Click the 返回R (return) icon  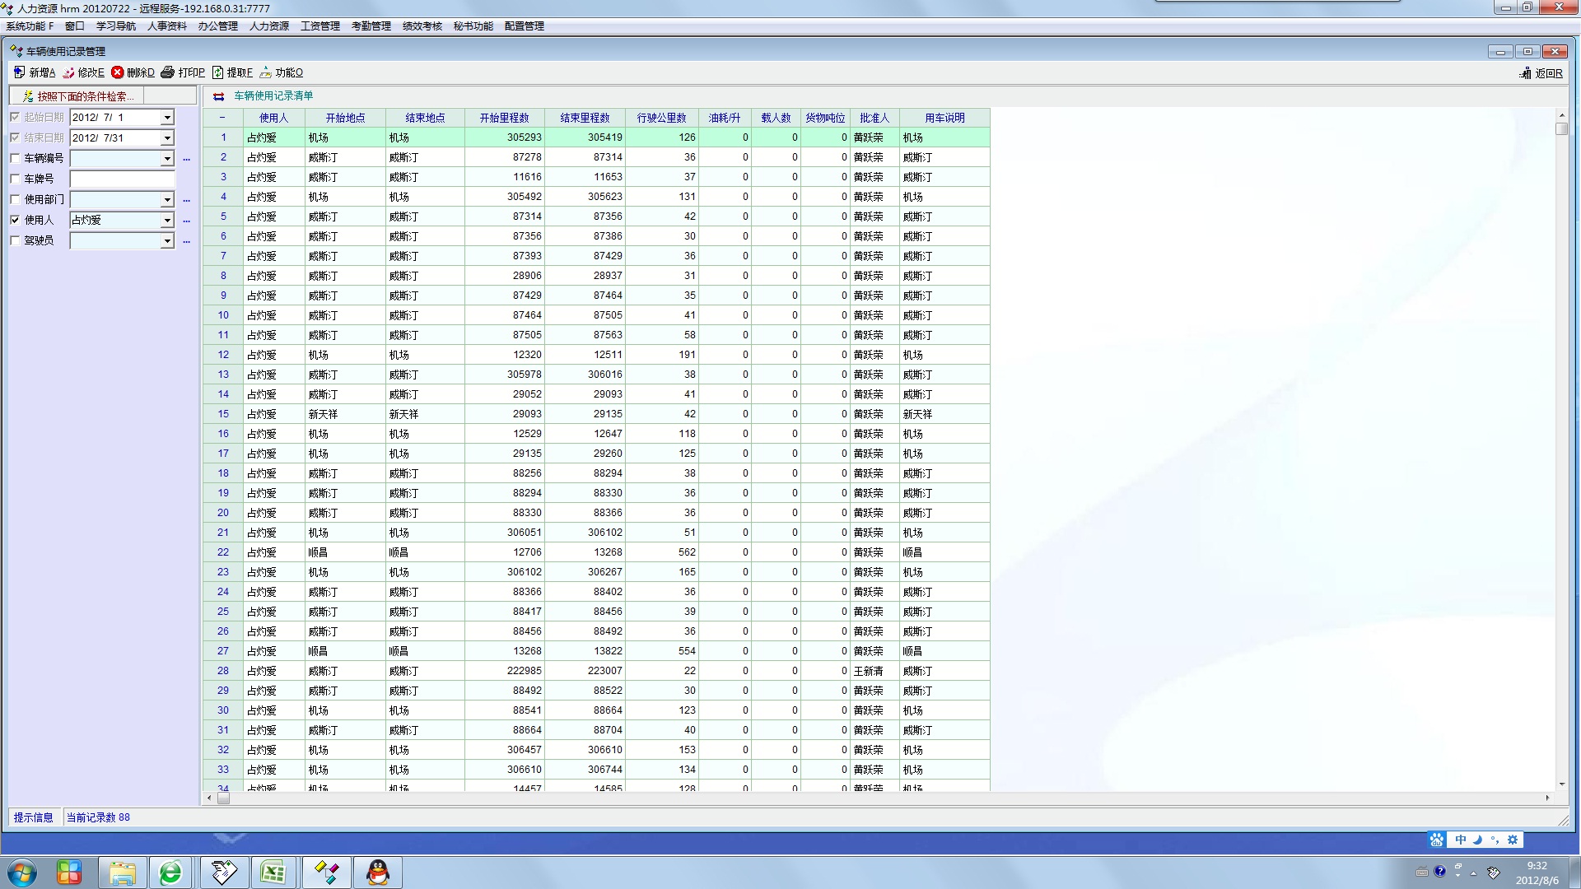(1526, 73)
